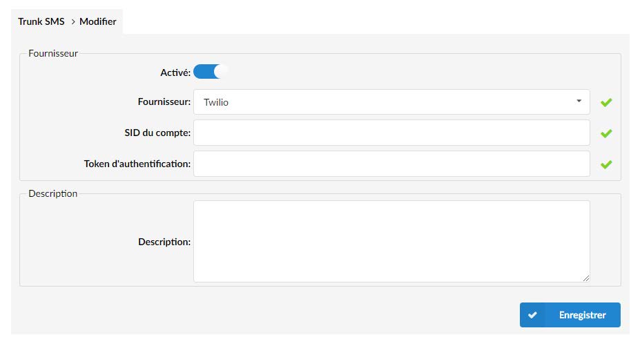This screenshot has width=640, height=346.
Task: Click the green checkmark beside Token d'authentification
Action: click(x=606, y=164)
